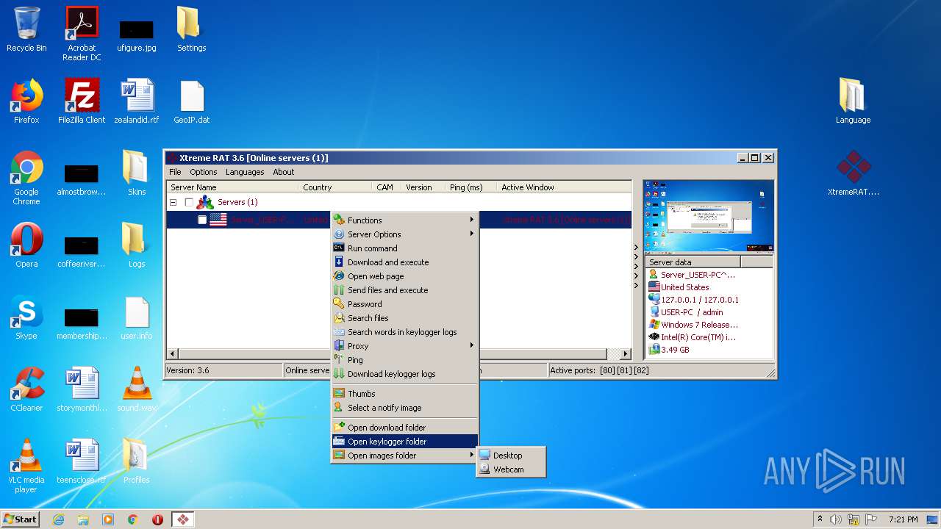This screenshot has width=941, height=529.
Task: Select Download and execute entry
Action: 404,262
